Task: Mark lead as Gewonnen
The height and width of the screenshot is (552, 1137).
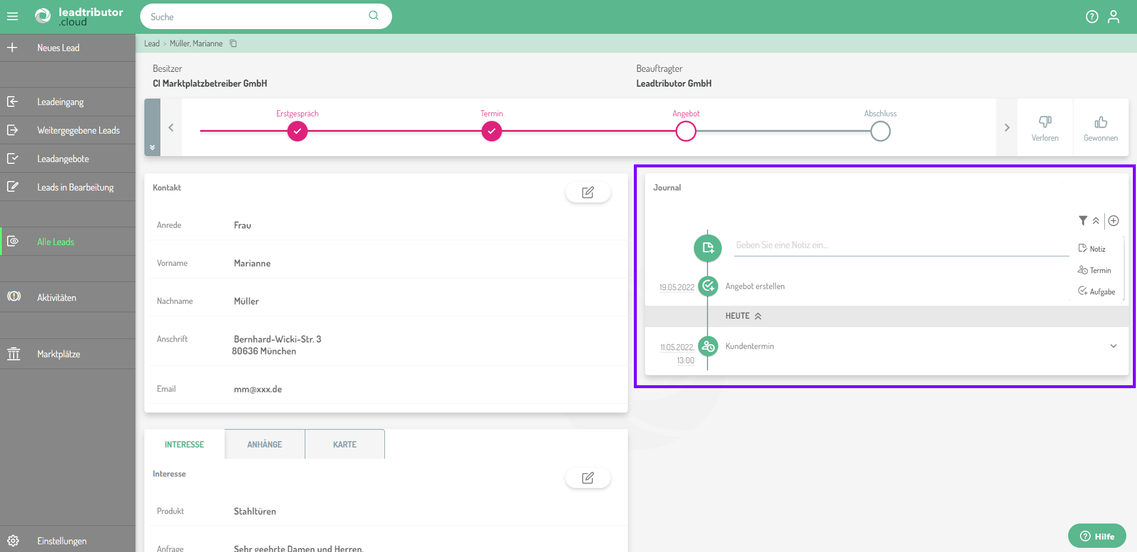Action: click(1100, 128)
